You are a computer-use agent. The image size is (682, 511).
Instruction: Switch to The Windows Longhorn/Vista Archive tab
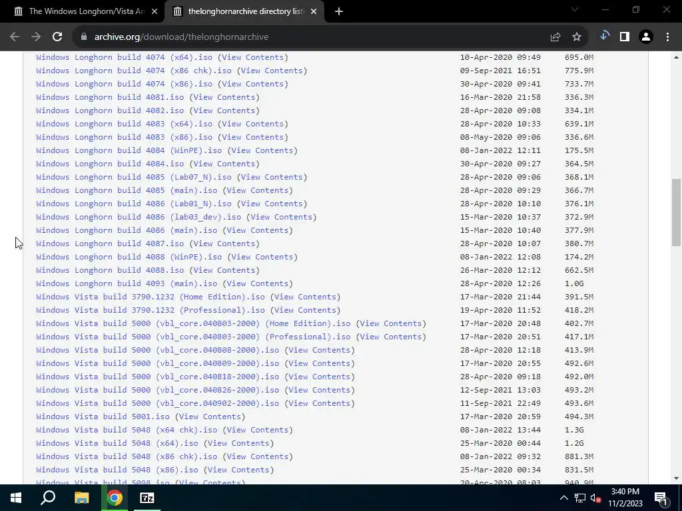pos(82,11)
